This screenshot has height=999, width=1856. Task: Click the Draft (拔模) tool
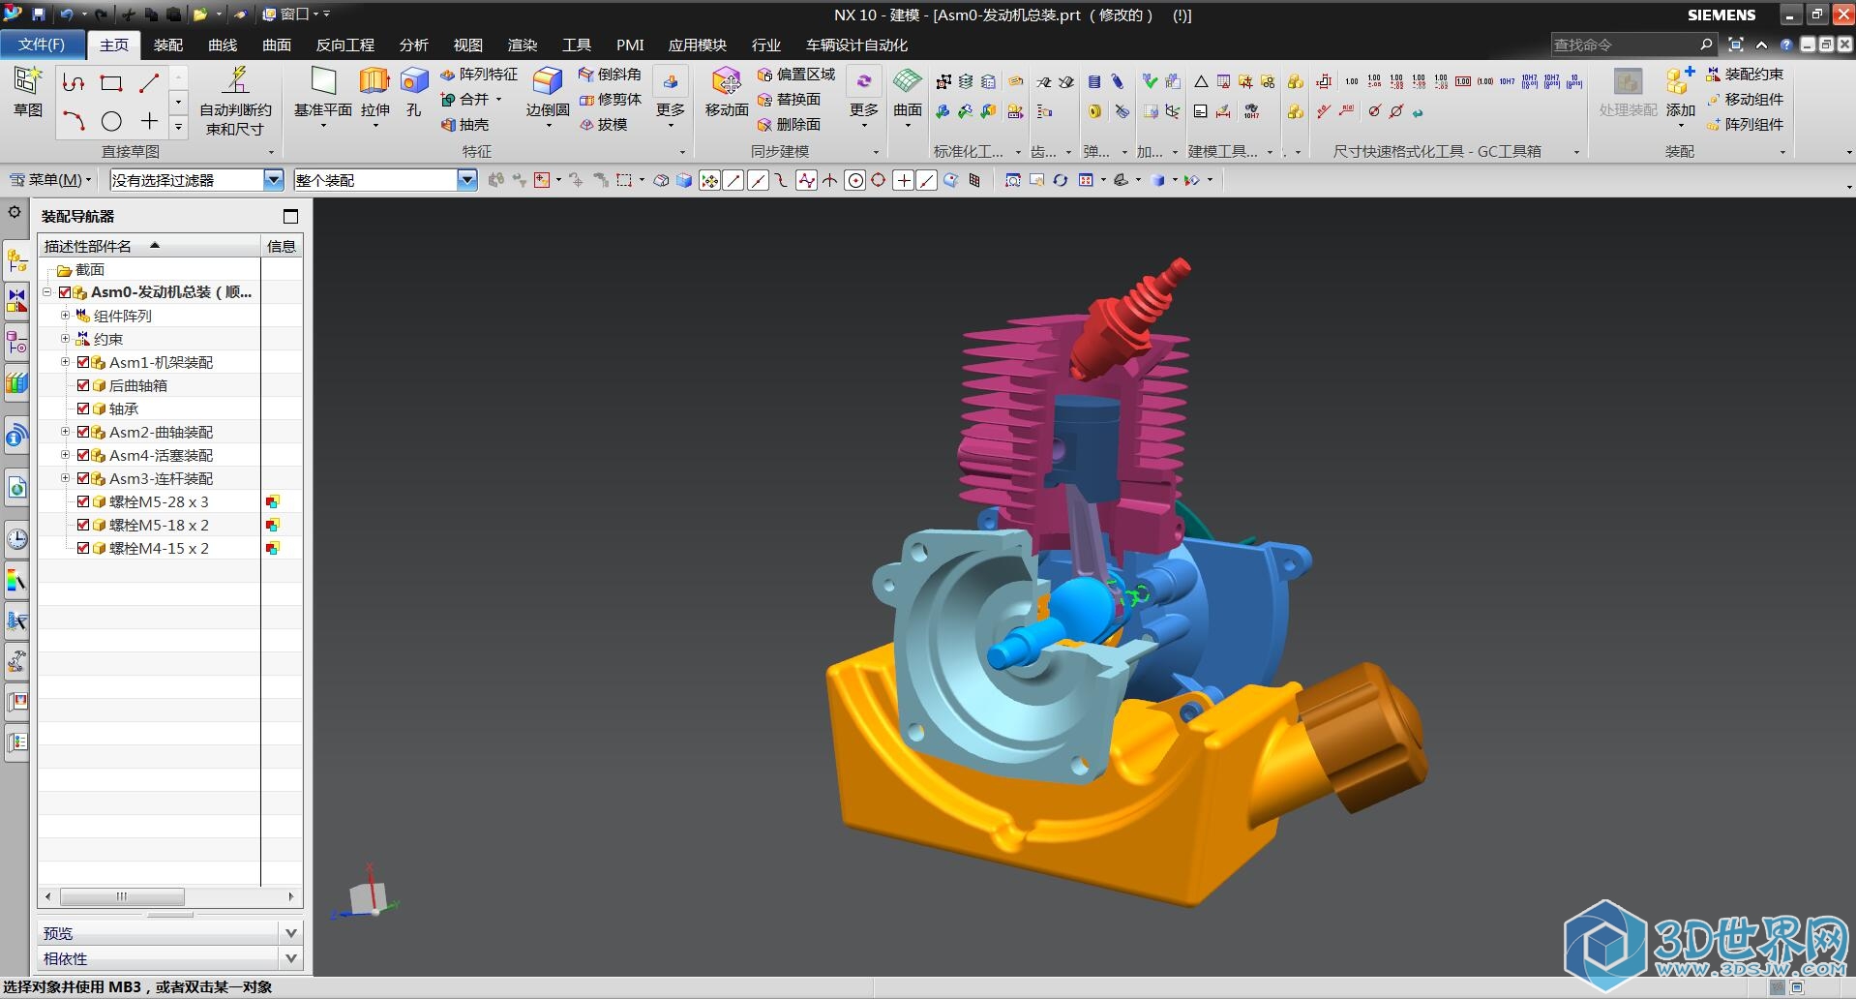[603, 125]
